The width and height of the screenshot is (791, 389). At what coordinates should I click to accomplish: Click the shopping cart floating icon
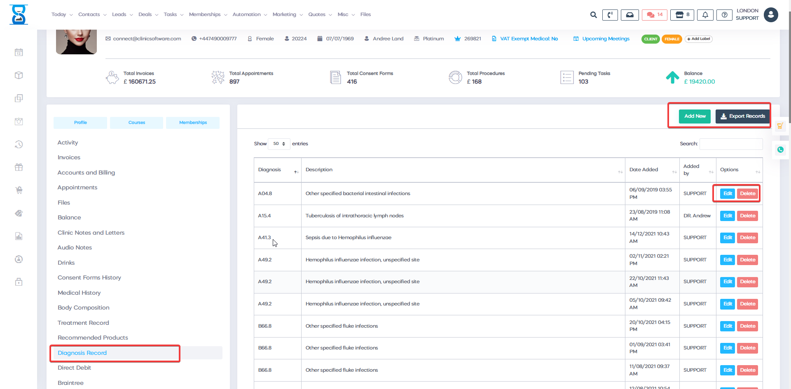[780, 126]
